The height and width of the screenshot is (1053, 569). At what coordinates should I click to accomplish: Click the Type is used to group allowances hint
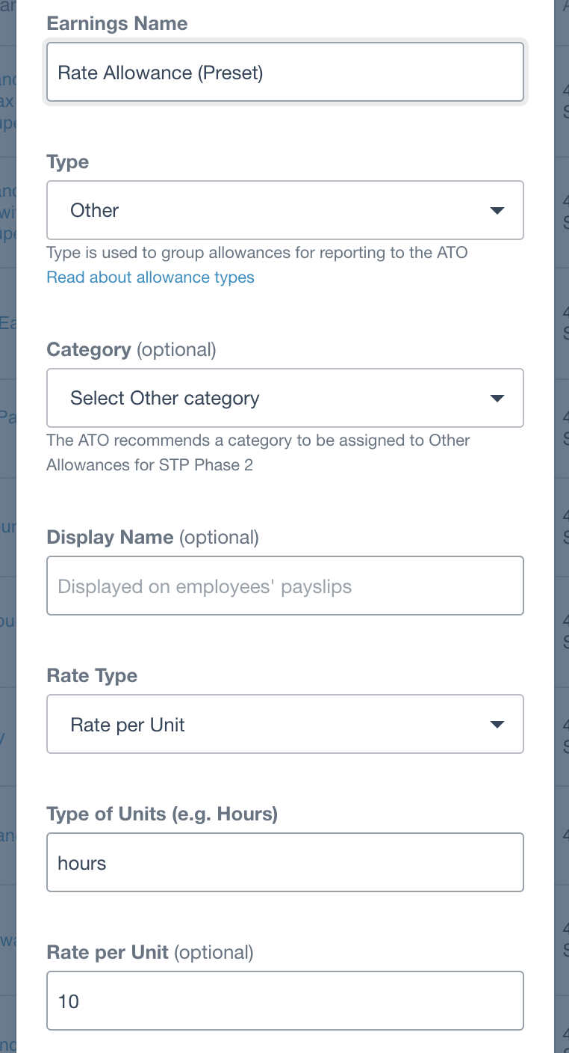[257, 253]
